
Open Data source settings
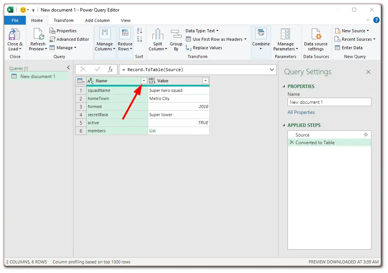(316, 40)
